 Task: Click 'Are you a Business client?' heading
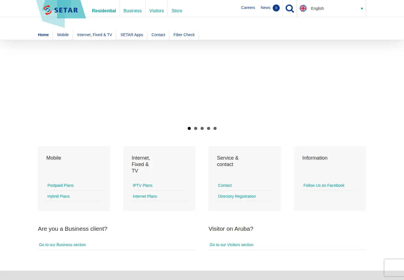[73, 229]
